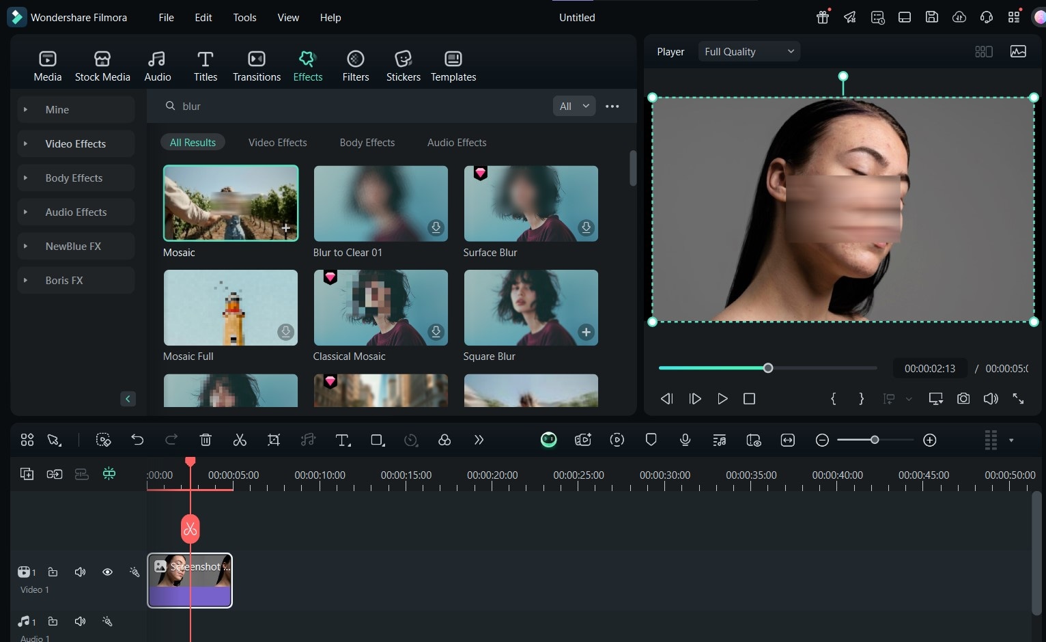Screen dimensions: 1046x642
Task: Add text with the Text tool
Action: (x=343, y=440)
